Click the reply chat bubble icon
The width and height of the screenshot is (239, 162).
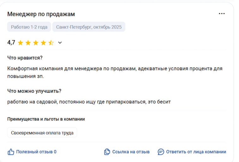(161, 152)
